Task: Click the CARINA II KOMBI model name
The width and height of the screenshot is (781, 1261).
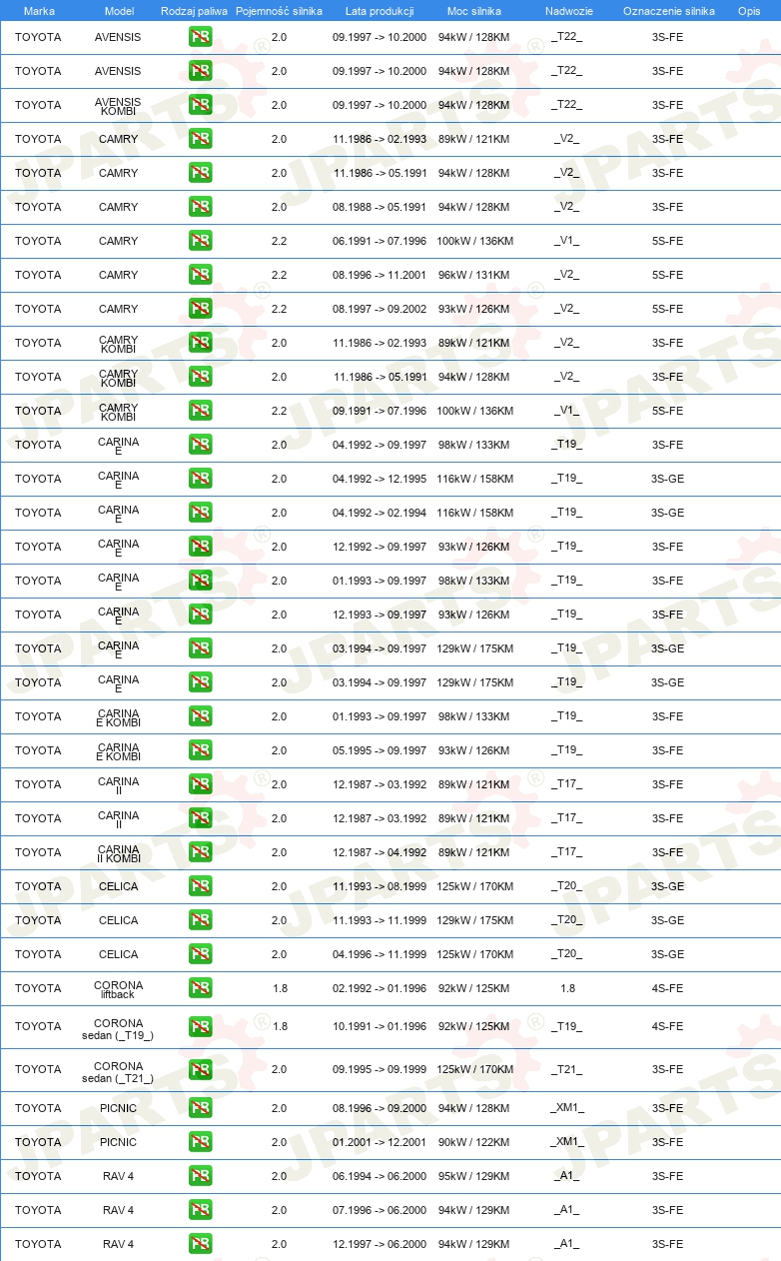Action: click(x=118, y=852)
